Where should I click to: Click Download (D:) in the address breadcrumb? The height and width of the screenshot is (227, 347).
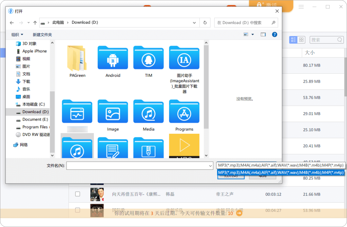[x=85, y=23]
